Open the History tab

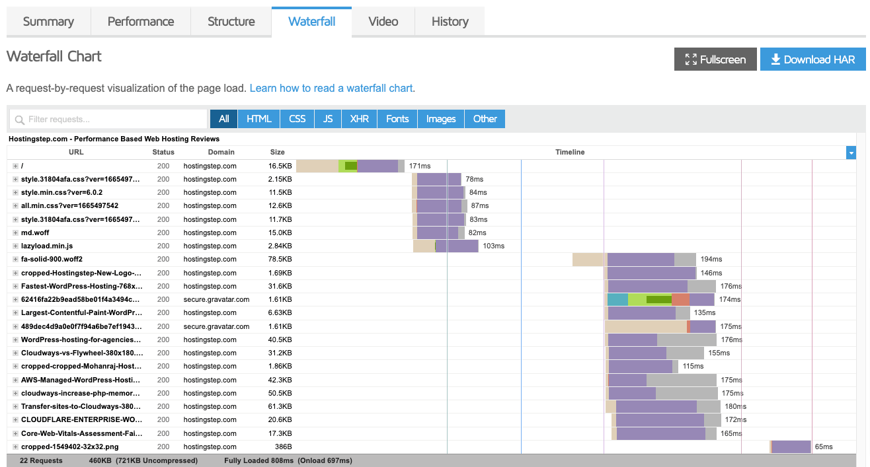tap(450, 21)
